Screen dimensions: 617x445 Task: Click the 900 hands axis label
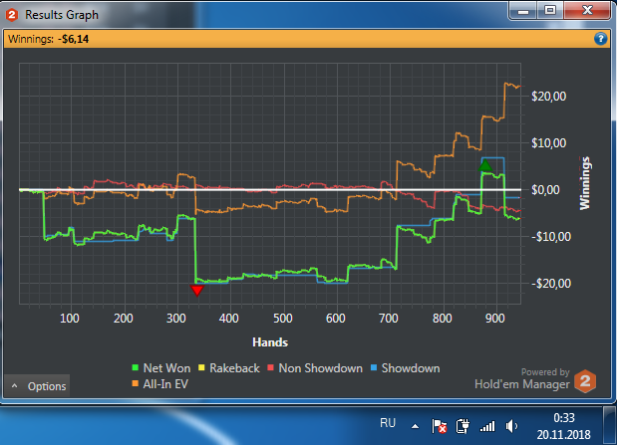click(495, 318)
